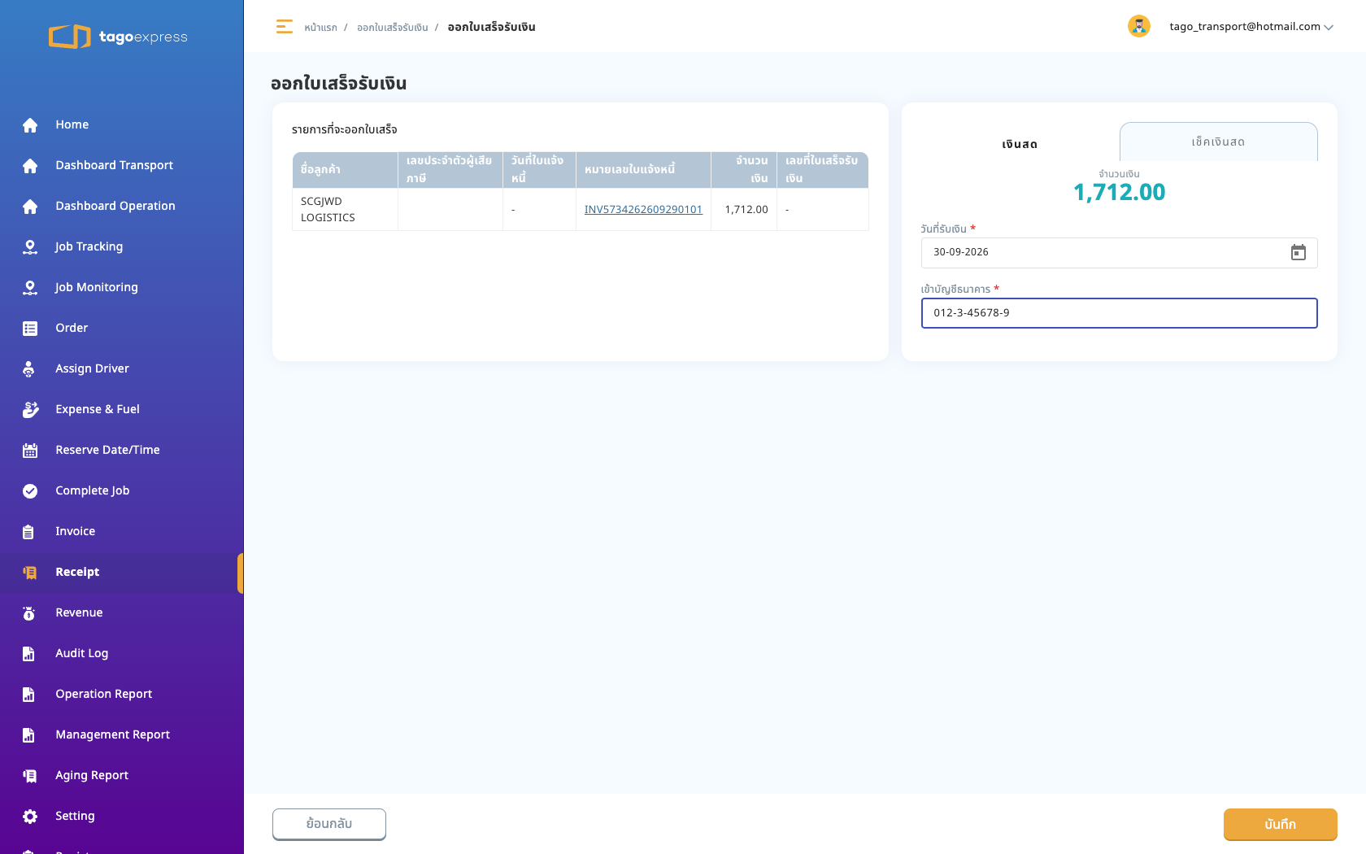This screenshot has width=1366, height=854.
Task: Click the Home sidebar icon
Action: click(x=30, y=125)
